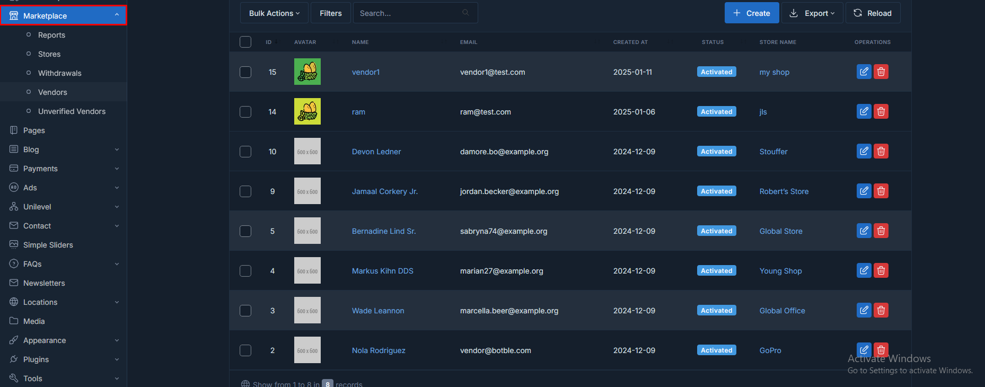Go to Withdrawals under Marketplace

(59, 73)
